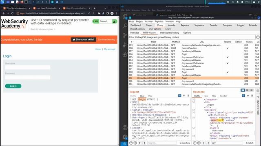Open browser extensions puzzle icon
The width and height of the screenshot is (261, 146).
tap(99, 13)
